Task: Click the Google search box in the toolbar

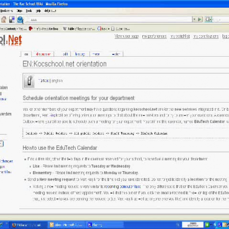Action: point(221,20)
